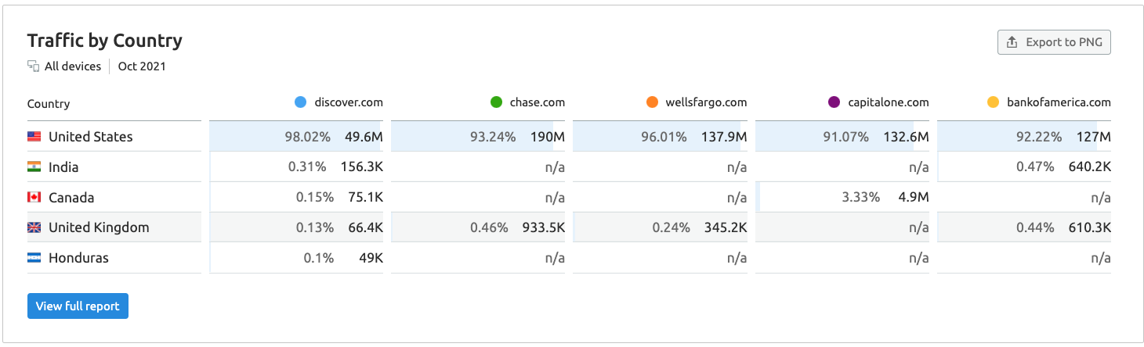Click the 49K Honduras traffic value
Screen dimensions: 1144x347
point(370,258)
